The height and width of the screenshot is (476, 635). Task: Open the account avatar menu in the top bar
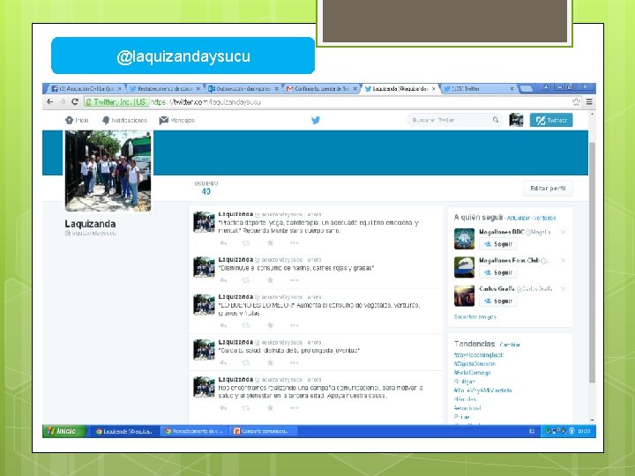pyautogui.click(x=516, y=120)
